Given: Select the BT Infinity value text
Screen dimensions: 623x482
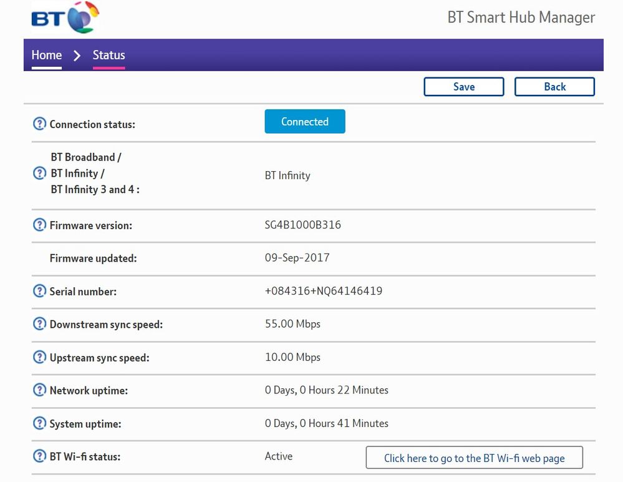Looking at the screenshot, I should coord(287,176).
